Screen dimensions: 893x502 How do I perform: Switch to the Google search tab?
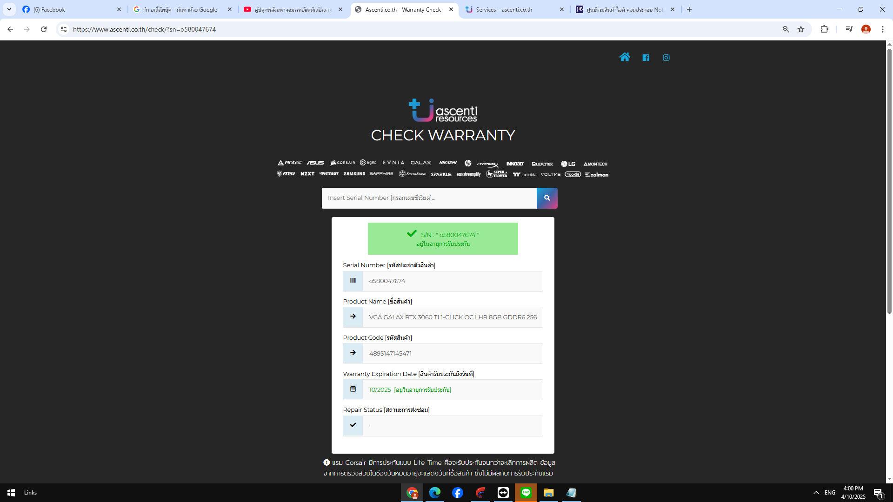click(x=182, y=9)
